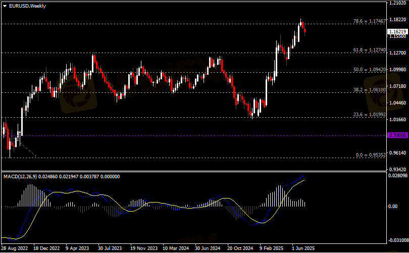Click the 1 Jun 2025 date label

tap(303, 248)
